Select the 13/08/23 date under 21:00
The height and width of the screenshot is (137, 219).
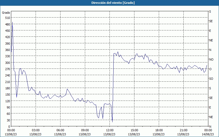[183, 134]
